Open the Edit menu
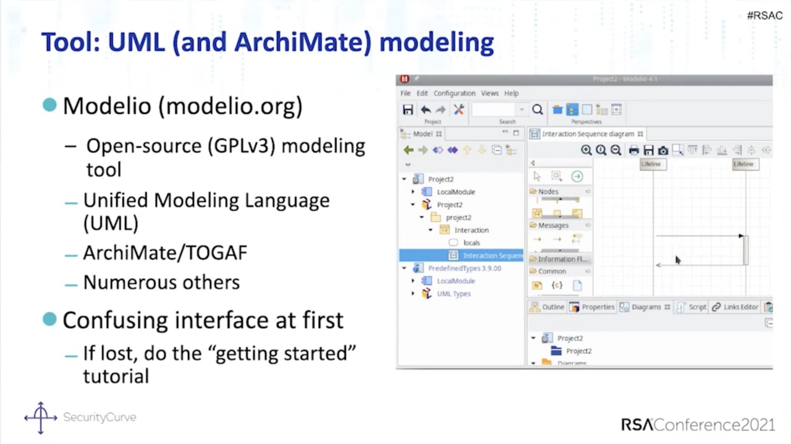 click(422, 93)
